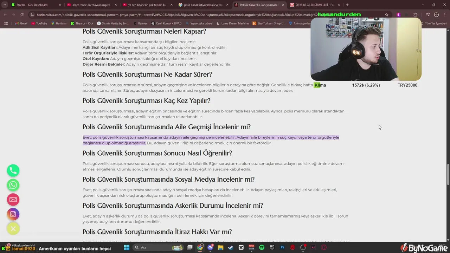Open the Instagram floating contact button

(13, 214)
